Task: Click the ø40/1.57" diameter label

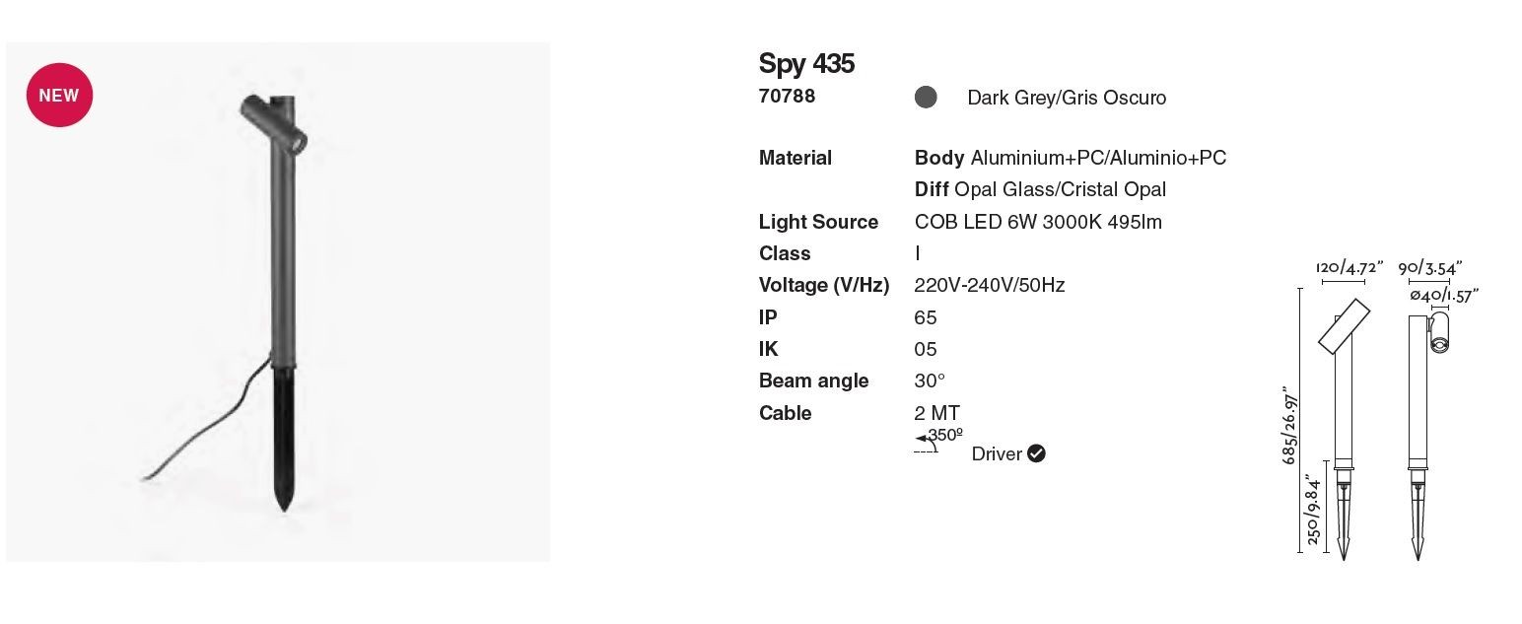Action: (1444, 294)
